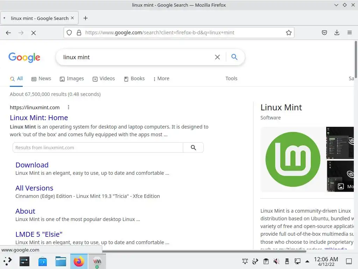Click the site search magnifier button
The image size is (358, 269).
[x=193, y=147]
